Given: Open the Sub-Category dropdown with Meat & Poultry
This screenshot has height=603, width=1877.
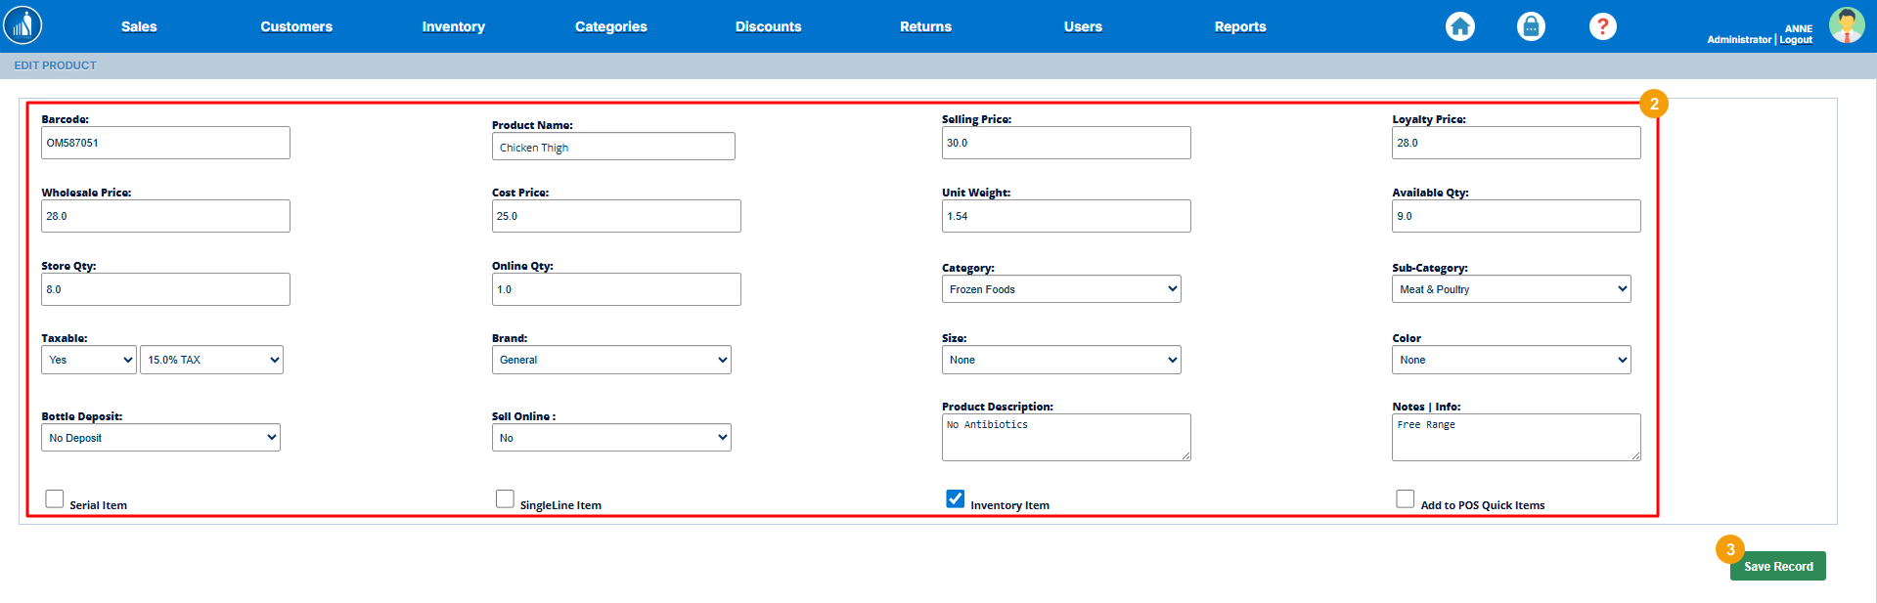Looking at the screenshot, I should click(x=1511, y=289).
